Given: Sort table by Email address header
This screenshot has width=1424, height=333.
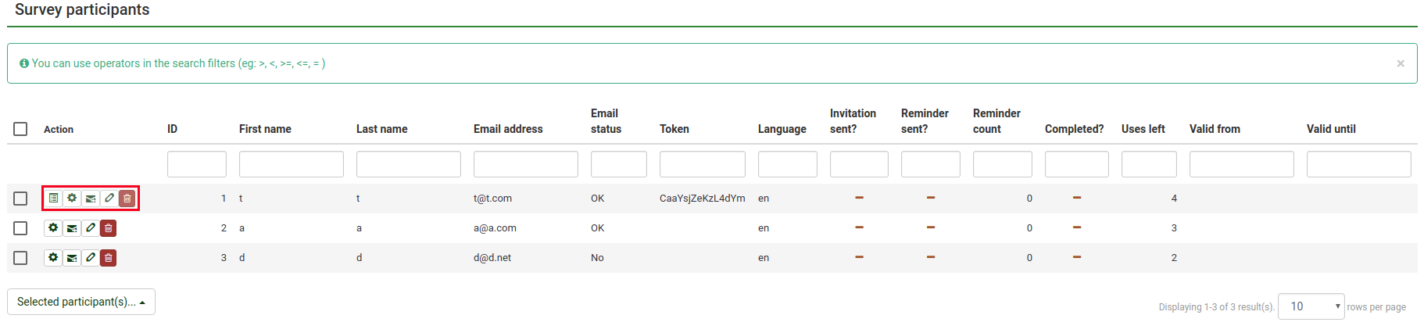Looking at the screenshot, I should point(508,129).
